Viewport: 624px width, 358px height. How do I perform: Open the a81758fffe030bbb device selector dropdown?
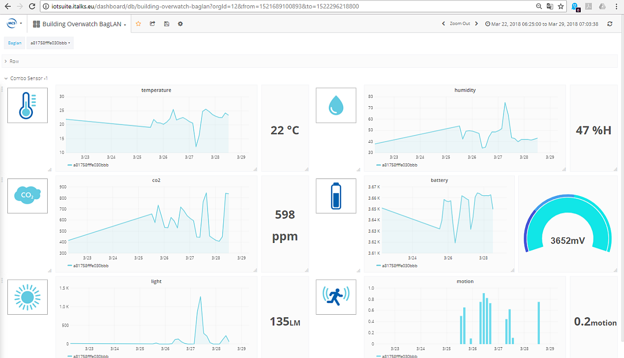[50, 43]
